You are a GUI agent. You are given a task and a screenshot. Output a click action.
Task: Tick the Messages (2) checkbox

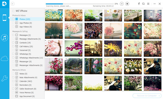click(x=13, y=35)
